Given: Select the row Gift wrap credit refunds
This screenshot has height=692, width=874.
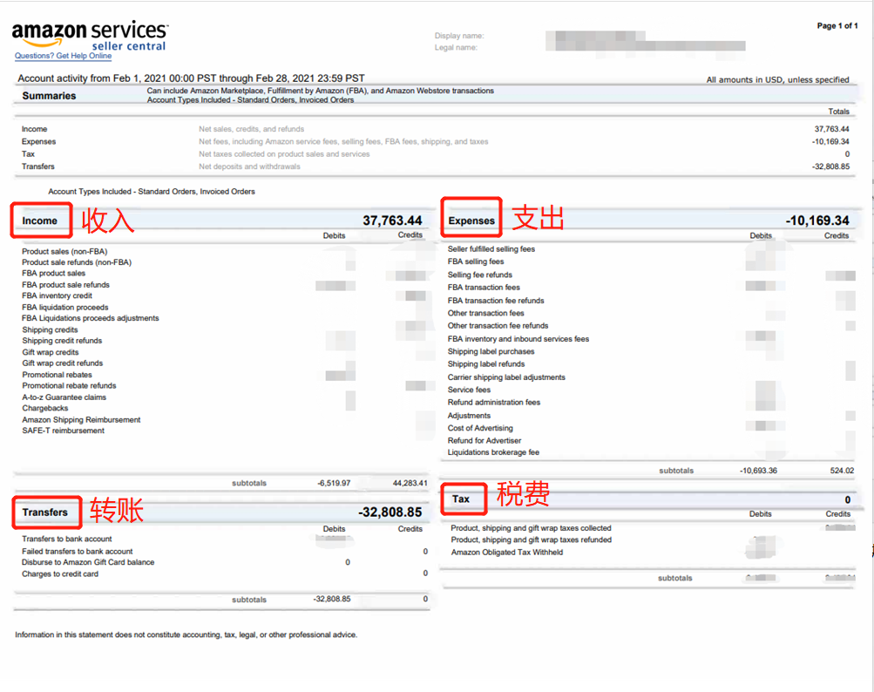Looking at the screenshot, I should (63, 363).
